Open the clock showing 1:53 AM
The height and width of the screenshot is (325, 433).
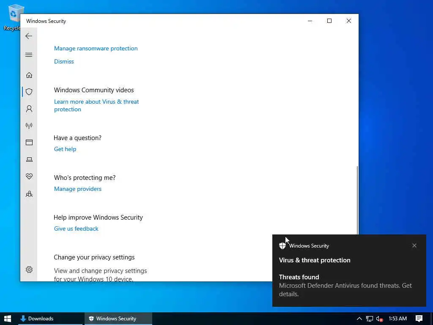click(x=397, y=319)
